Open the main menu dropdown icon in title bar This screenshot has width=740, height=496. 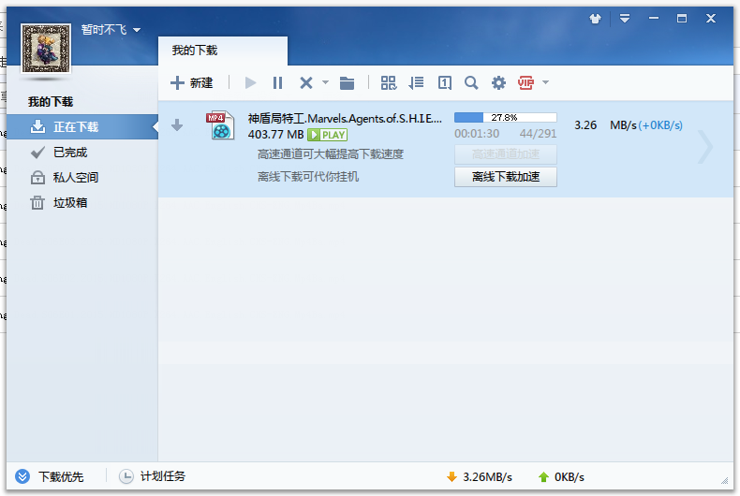[625, 19]
